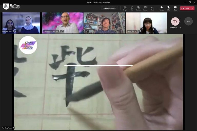Screen dimensions: 197x131
Task: Expand the Leave options dropdown arrow
Action: [192, 8]
